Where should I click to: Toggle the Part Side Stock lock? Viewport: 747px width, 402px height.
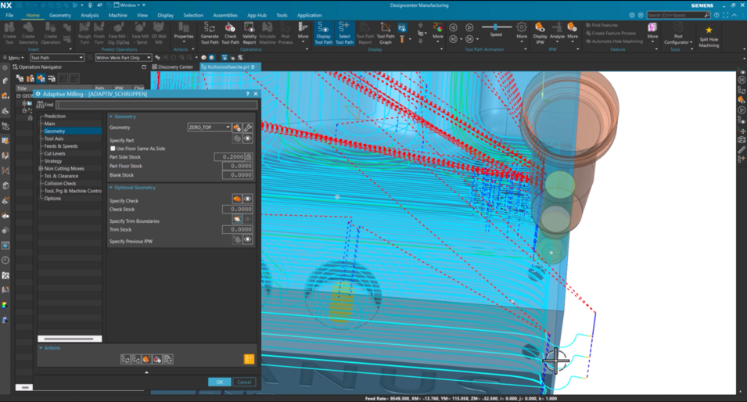point(249,156)
